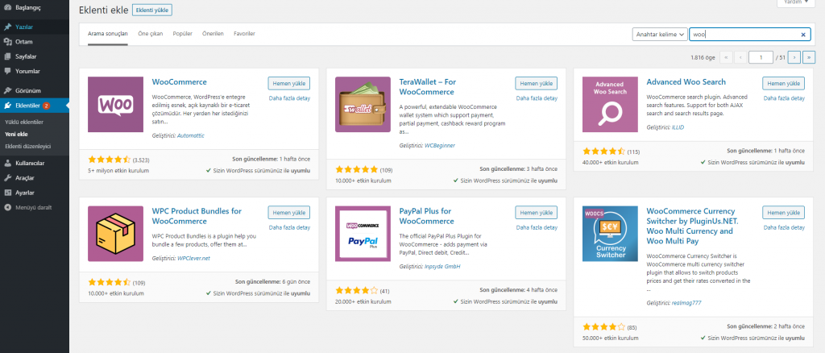Open Daha fazla detay for TeraWallet
This screenshot has width=825, height=353.
pyautogui.click(x=537, y=98)
